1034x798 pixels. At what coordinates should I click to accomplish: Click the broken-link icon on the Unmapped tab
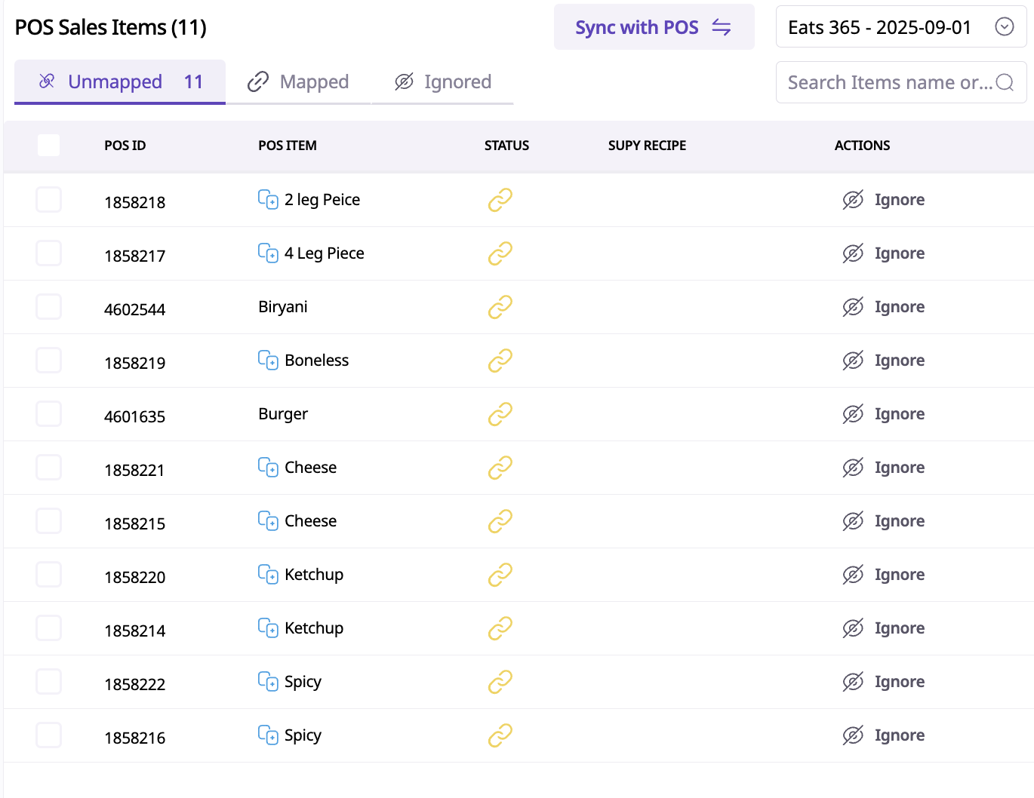[x=47, y=80]
